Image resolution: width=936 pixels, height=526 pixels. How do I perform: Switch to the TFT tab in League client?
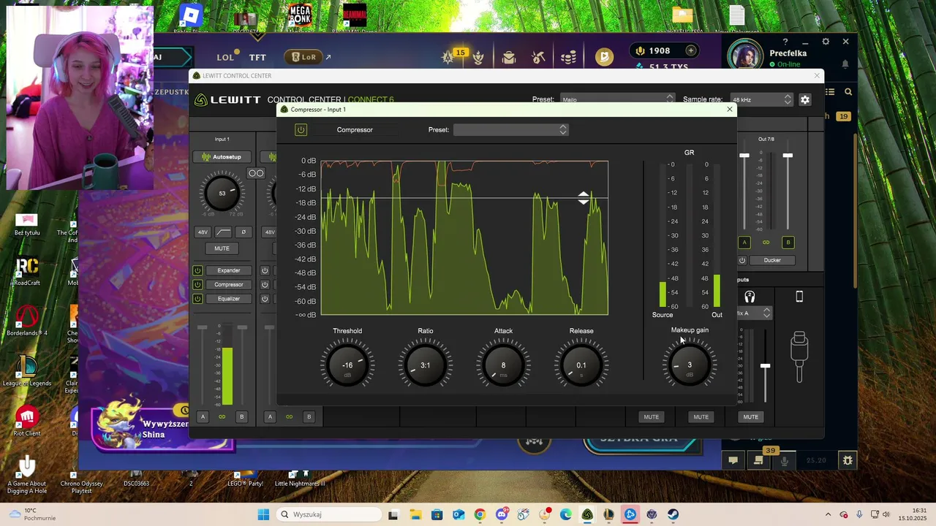point(257,57)
